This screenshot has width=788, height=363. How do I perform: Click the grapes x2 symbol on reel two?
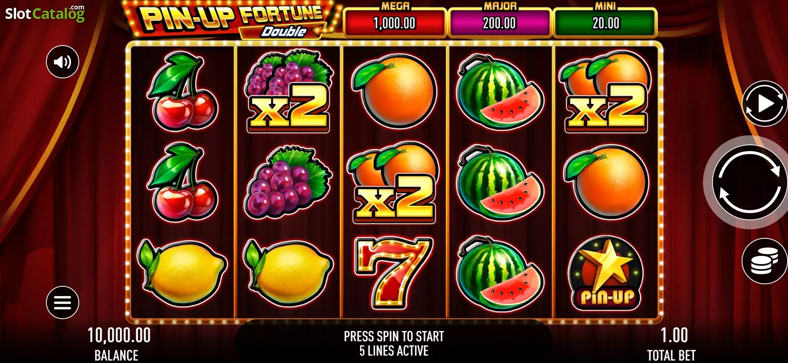(288, 91)
